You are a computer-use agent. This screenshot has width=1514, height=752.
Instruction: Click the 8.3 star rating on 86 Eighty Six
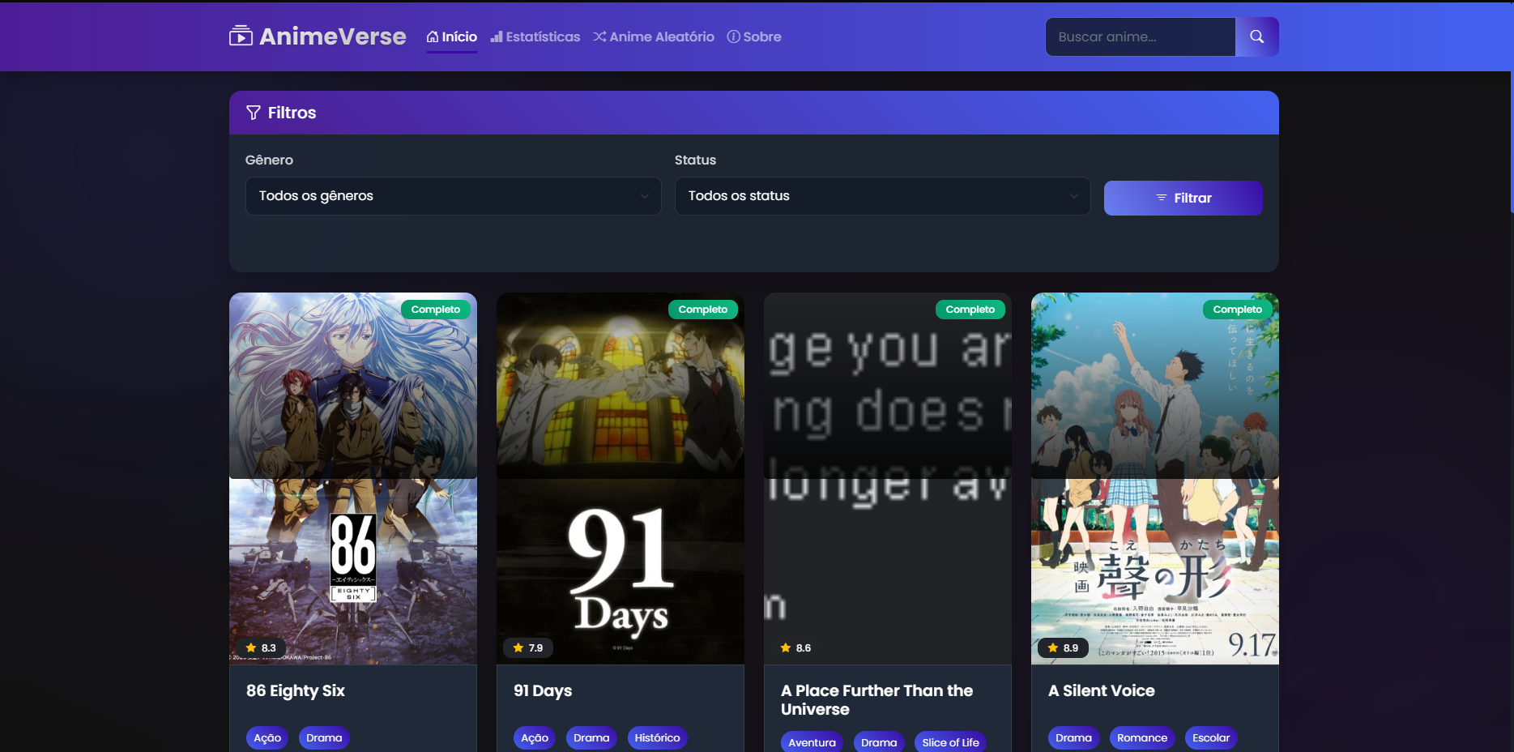coord(261,647)
